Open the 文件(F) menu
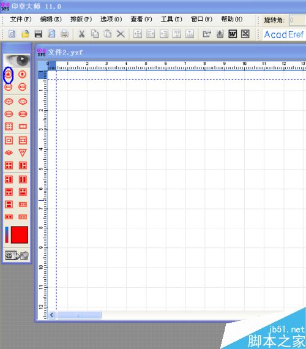 (x=21, y=19)
